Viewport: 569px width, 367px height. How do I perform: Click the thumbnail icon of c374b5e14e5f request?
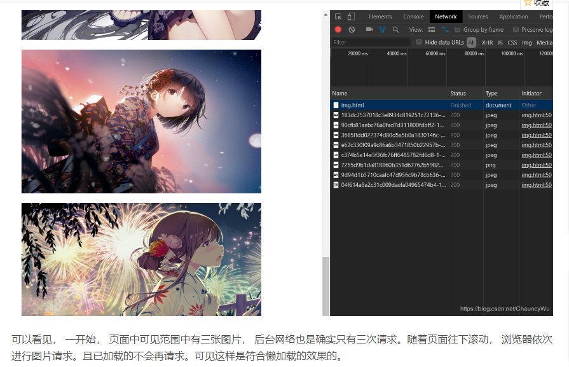(x=336, y=155)
